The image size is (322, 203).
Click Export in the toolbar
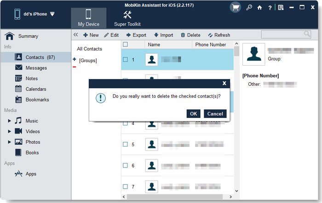pyautogui.click(x=136, y=35)
